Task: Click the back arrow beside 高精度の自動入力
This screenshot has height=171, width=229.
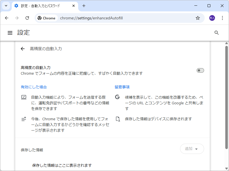Action: click(x=23, y=49)
